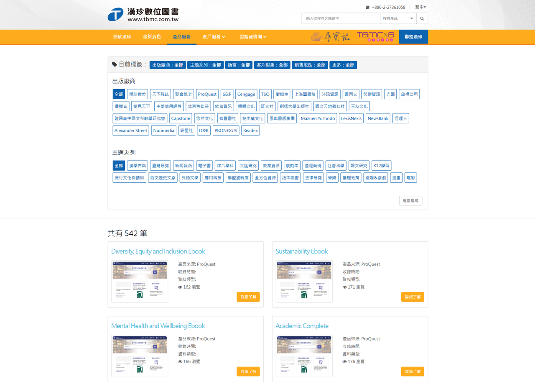Expand the 客戶服務 menu
535x389 pixels.
click(x=214, y=37)
